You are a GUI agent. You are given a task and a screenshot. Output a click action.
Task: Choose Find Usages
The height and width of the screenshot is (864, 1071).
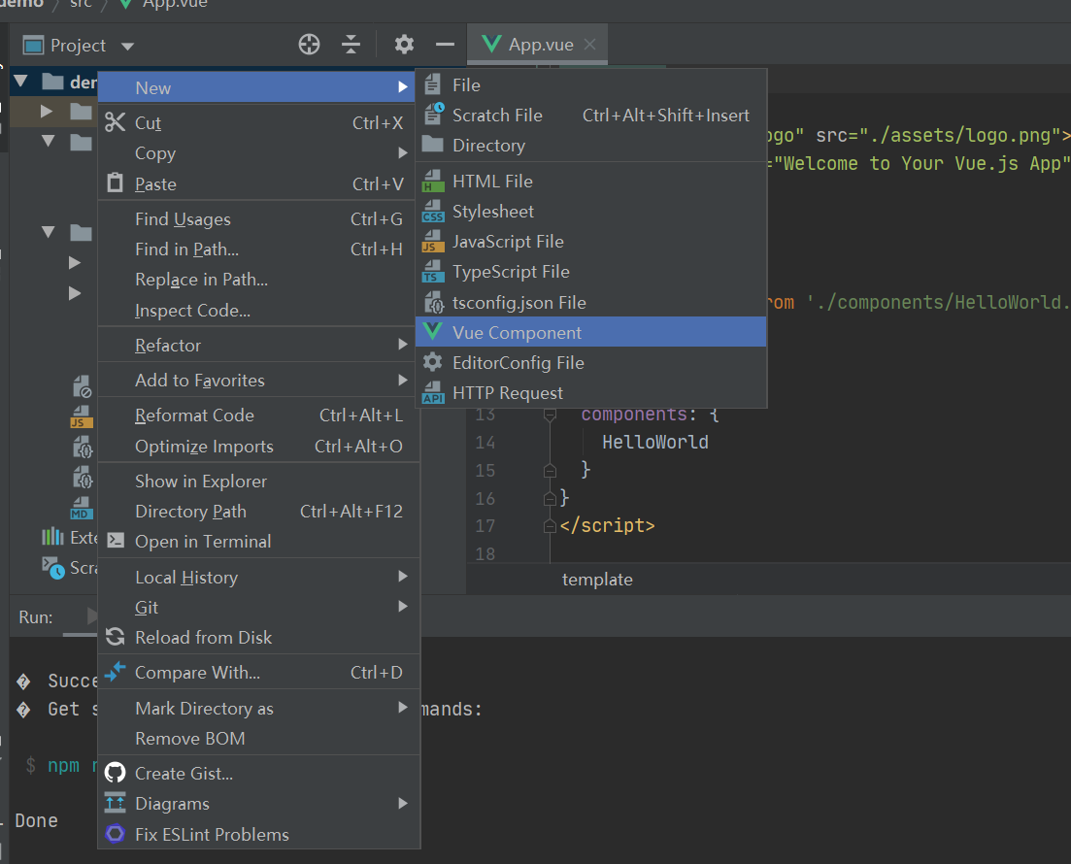256,218
